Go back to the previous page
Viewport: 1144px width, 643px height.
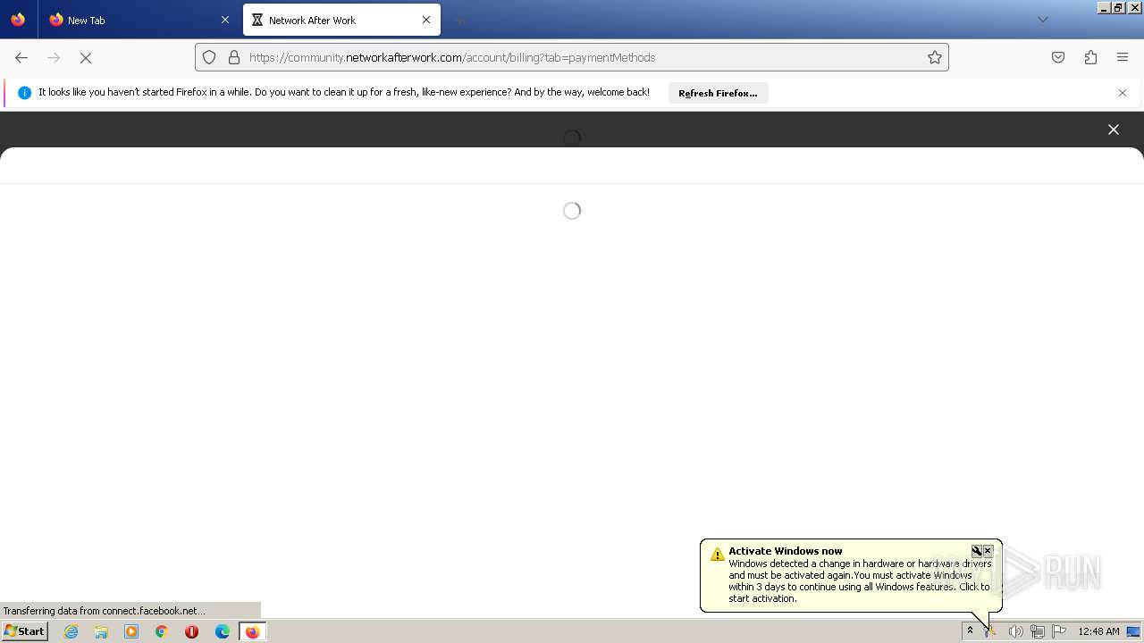point(21,57)
